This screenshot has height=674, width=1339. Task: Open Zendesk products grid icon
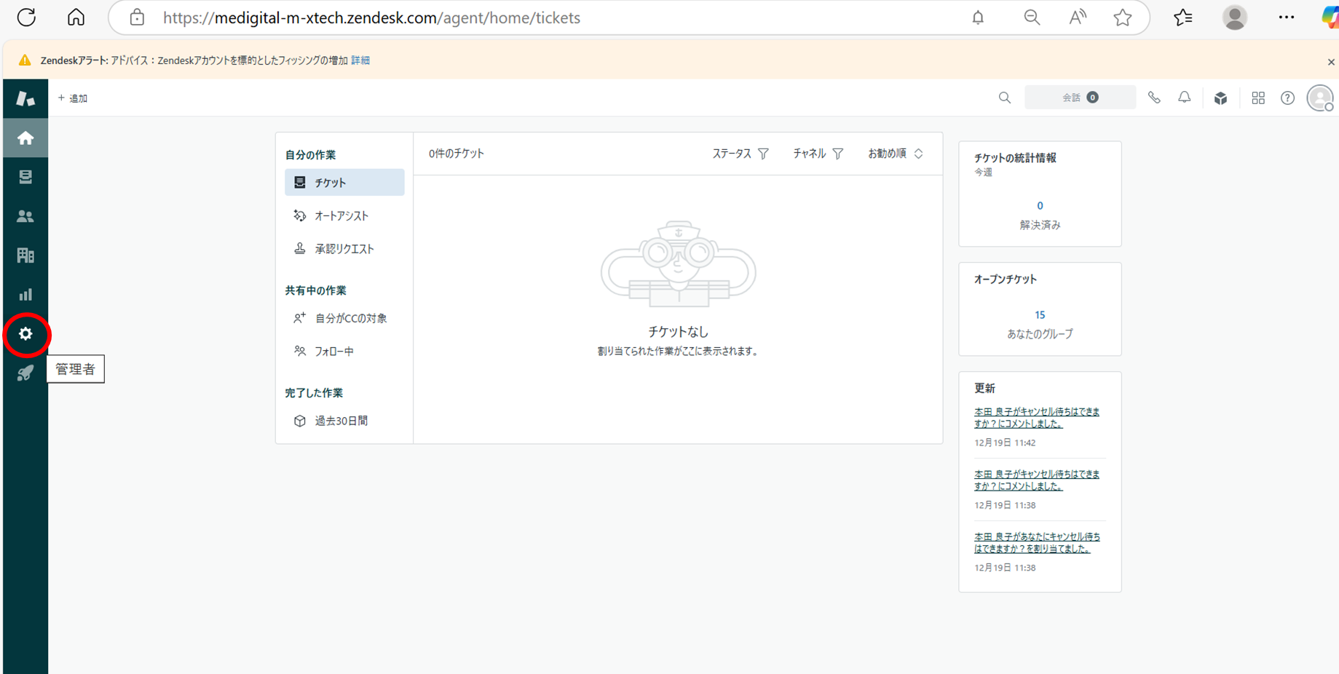click(x=1257, y=98)
